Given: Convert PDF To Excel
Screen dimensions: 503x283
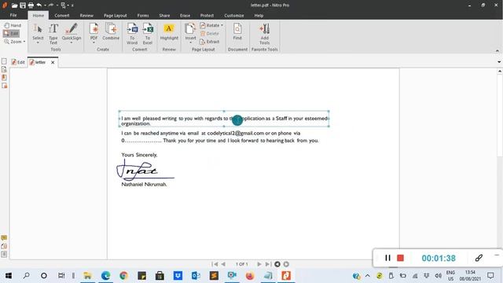Looking at the screenshot, I should point(148,33).
